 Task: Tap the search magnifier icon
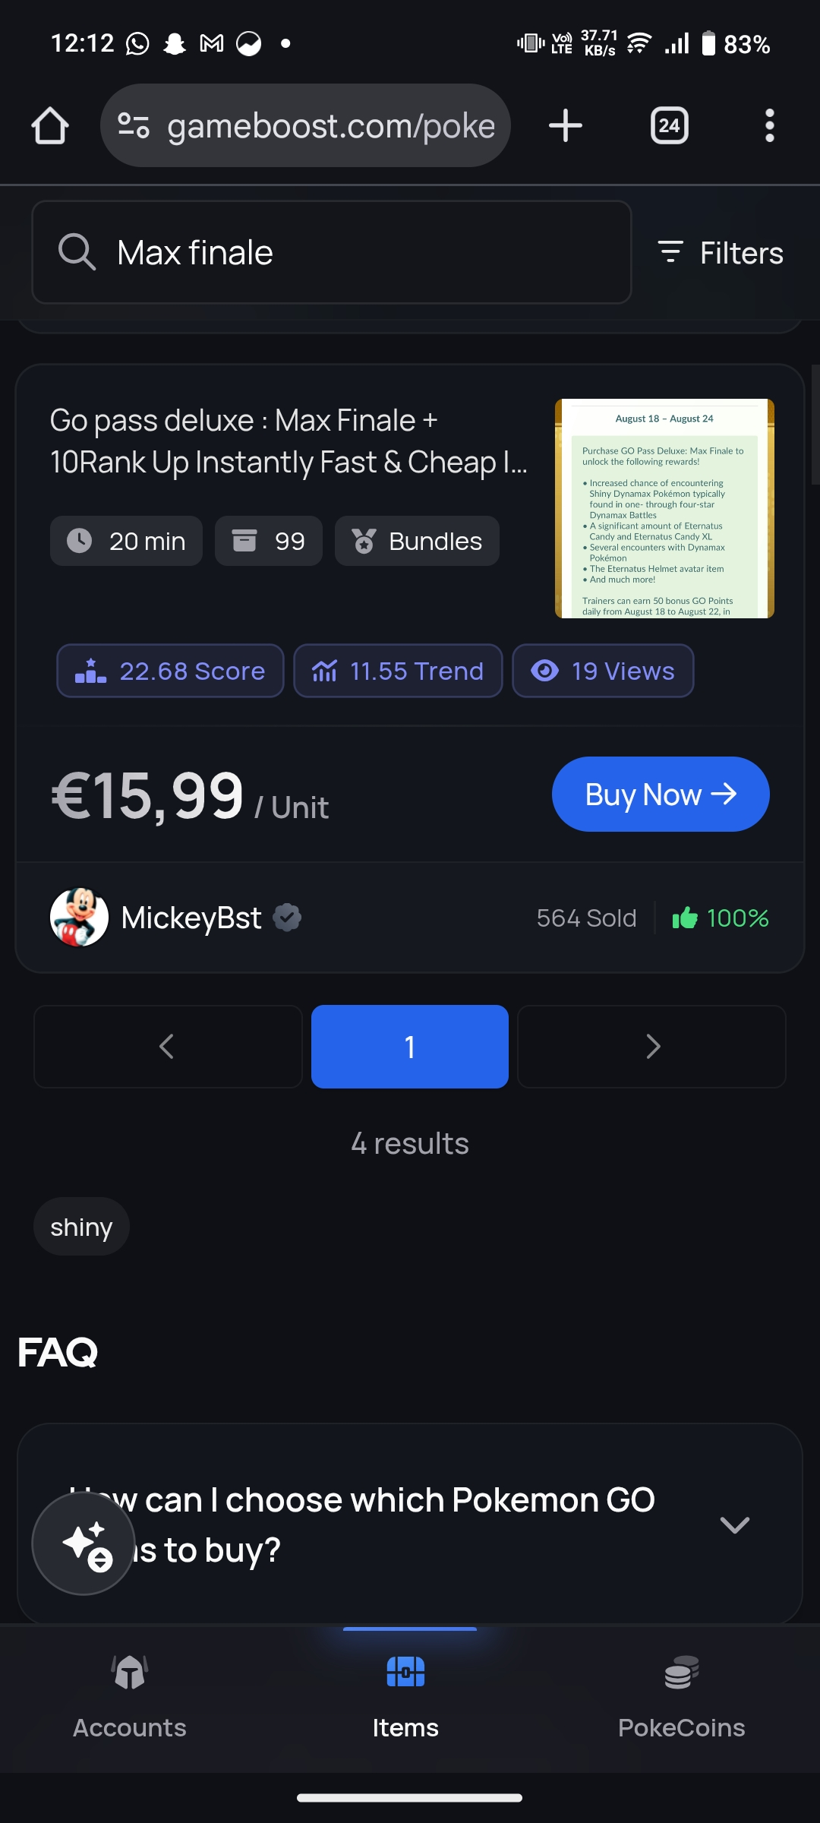pos(77,252)
